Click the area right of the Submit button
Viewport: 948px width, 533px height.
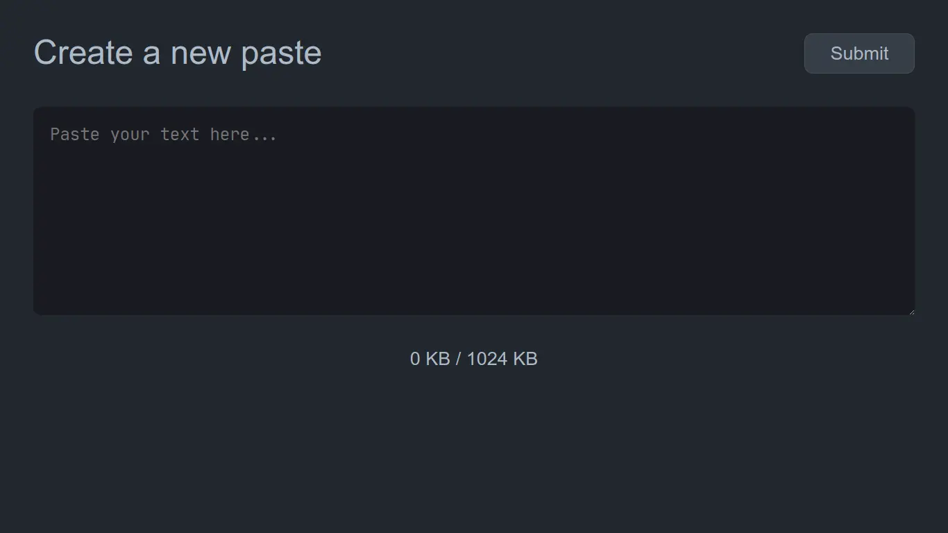(933, 53)
